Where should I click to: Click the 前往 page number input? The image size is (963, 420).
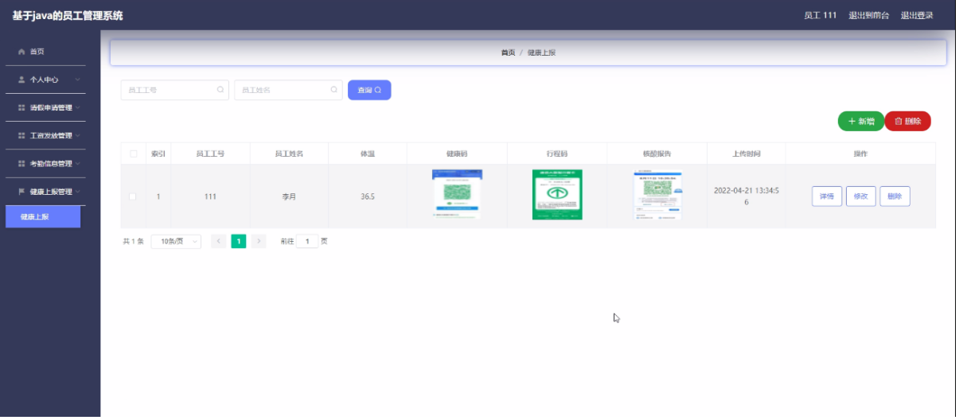click(306, 242)
